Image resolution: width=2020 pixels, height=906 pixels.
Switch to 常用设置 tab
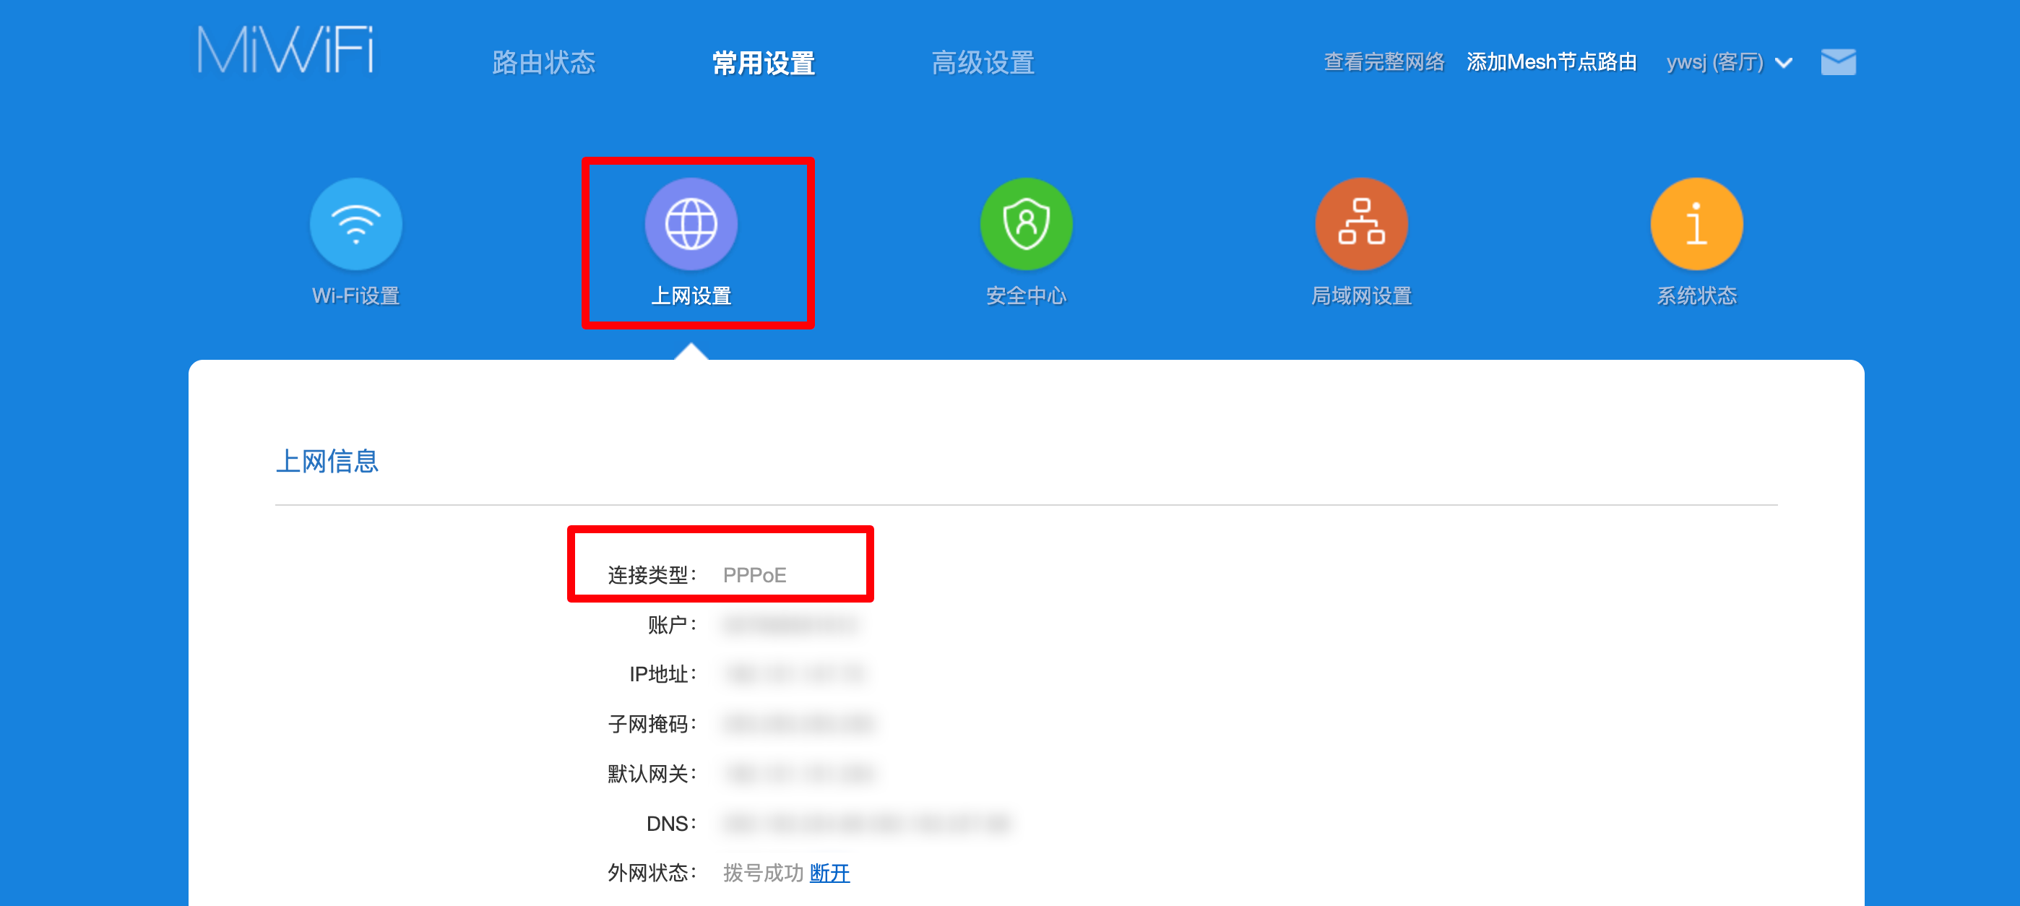(763, 63)
